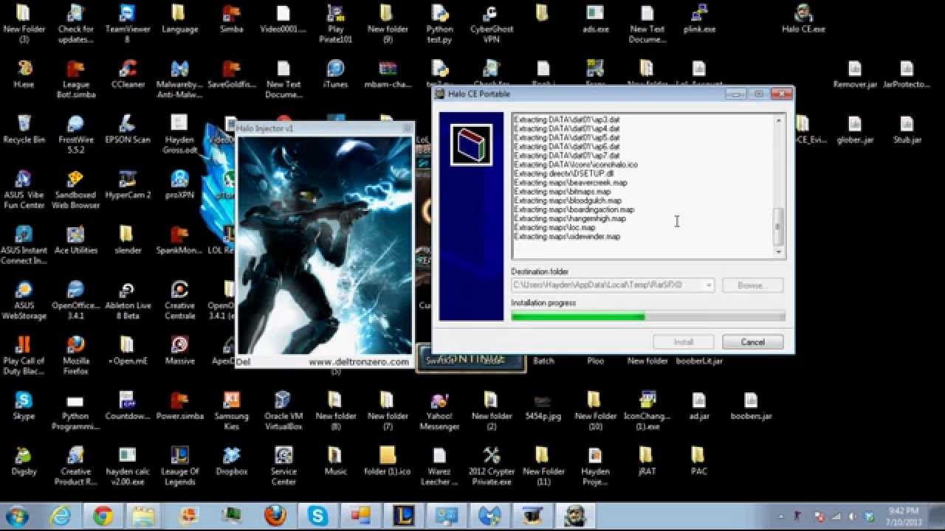Open the taskbar clock showing 9:42 PM

904,516
